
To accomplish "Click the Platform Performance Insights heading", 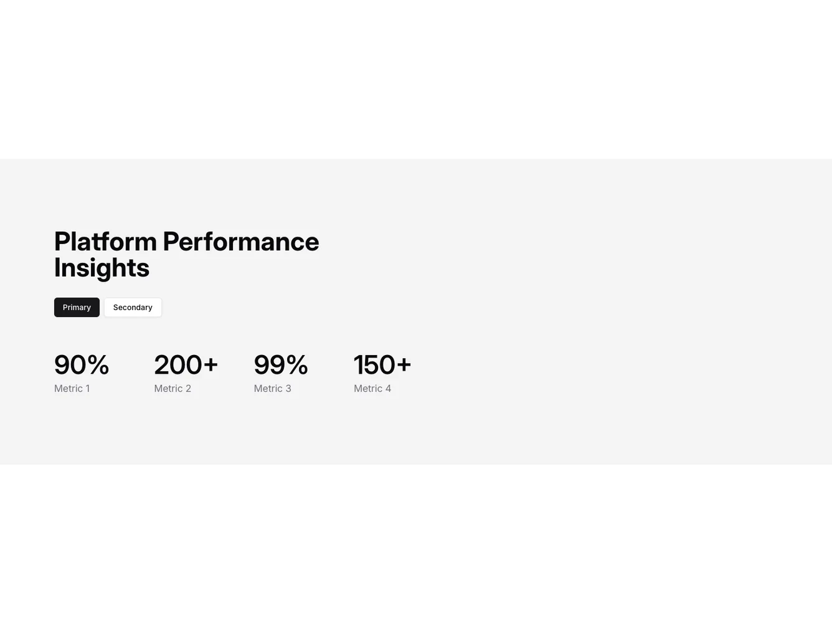I will [x=186, y=253].
